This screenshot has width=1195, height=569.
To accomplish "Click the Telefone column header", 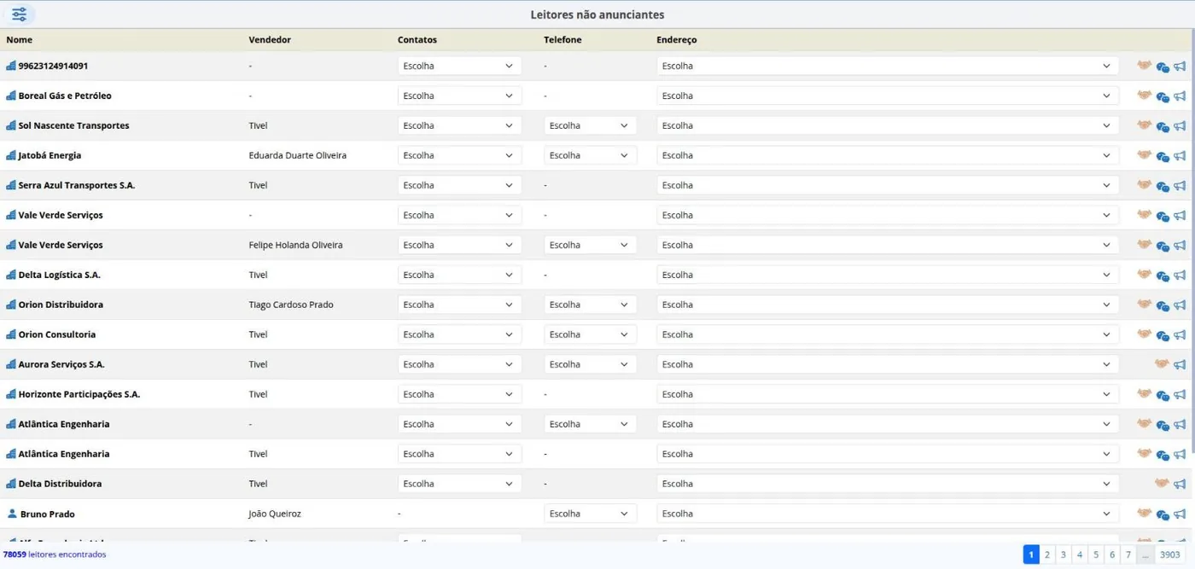I will pos(563,40).
